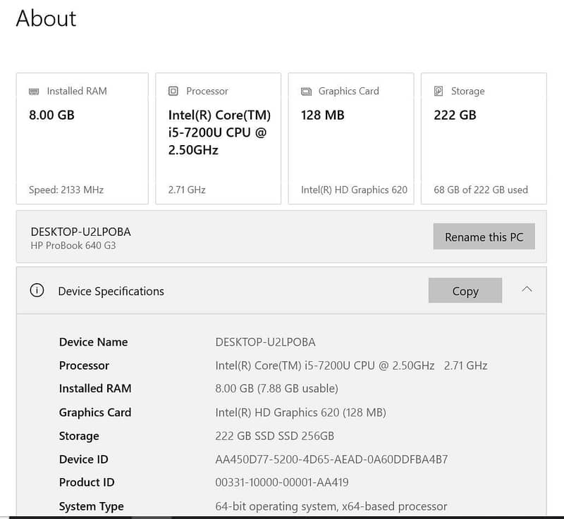The height and width of the screenshot is (519, 564).
Task: Click the Storage drive icon
Action: [x=439, y=92]
